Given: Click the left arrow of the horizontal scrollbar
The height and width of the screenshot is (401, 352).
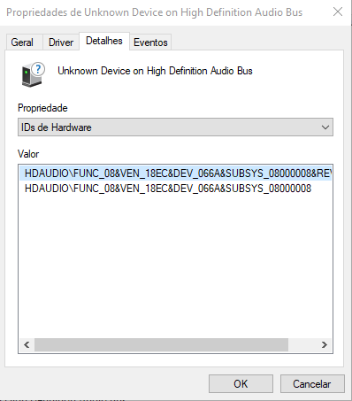Looking at the screenshot, I should 27,344.
